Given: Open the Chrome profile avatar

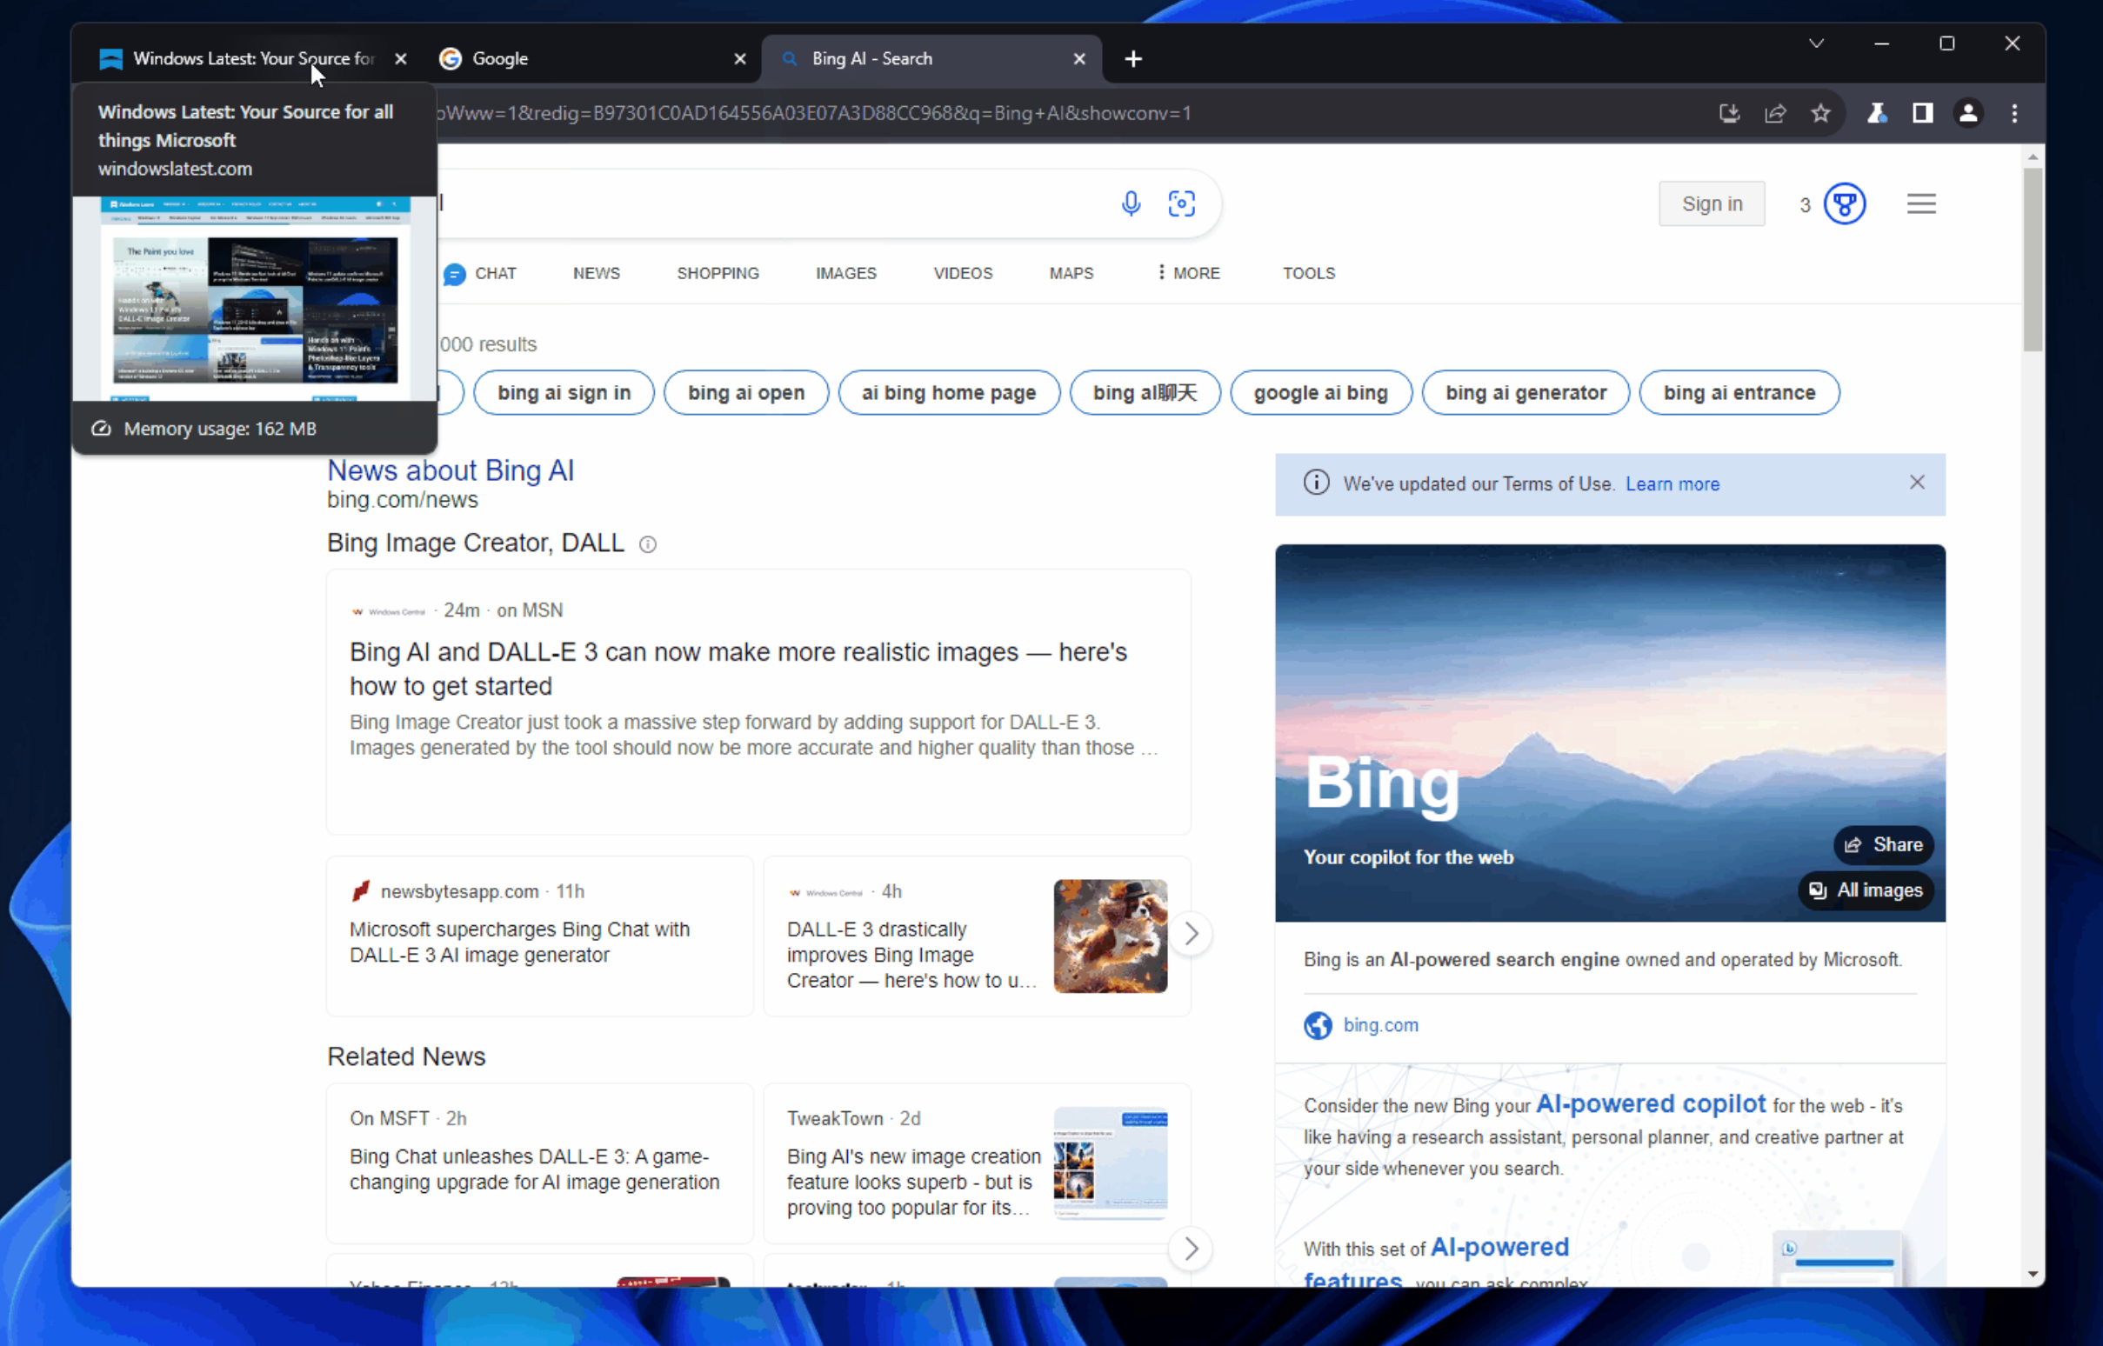Looking at the screenshot, I should [1967, 113].
